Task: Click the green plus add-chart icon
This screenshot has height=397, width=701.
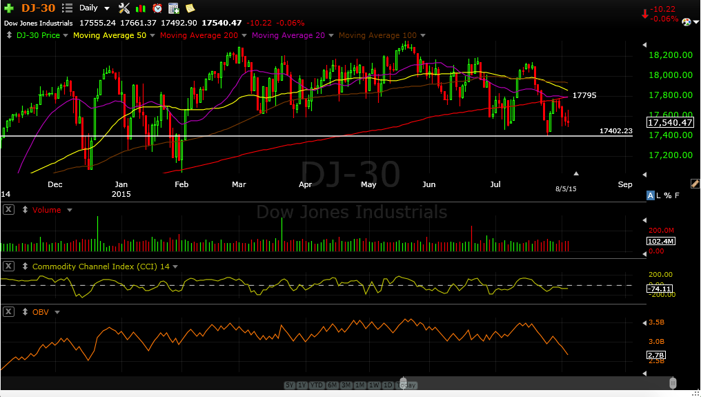Action: [x=9, y=8]
